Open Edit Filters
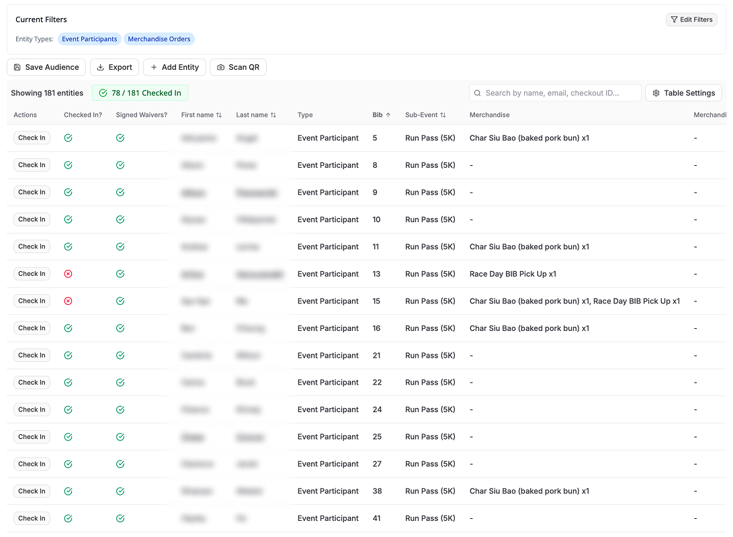The image size is (733, 537). coord(691,19)
